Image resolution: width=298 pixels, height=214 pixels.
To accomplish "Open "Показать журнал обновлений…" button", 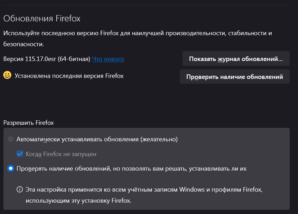I will (236, 59).
